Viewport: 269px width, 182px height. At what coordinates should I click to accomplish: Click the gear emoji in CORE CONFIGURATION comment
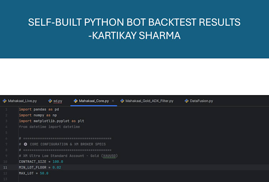(25, 144)
